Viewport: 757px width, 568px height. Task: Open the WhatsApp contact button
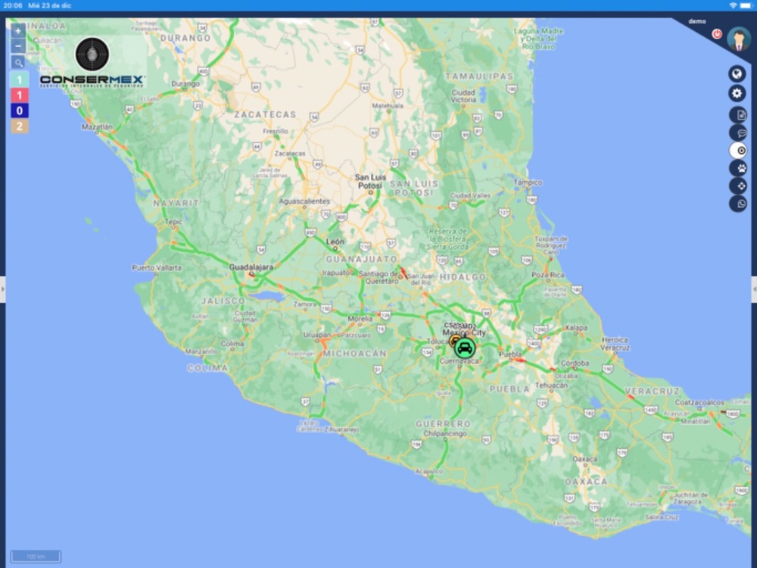[x=738, y=204]
